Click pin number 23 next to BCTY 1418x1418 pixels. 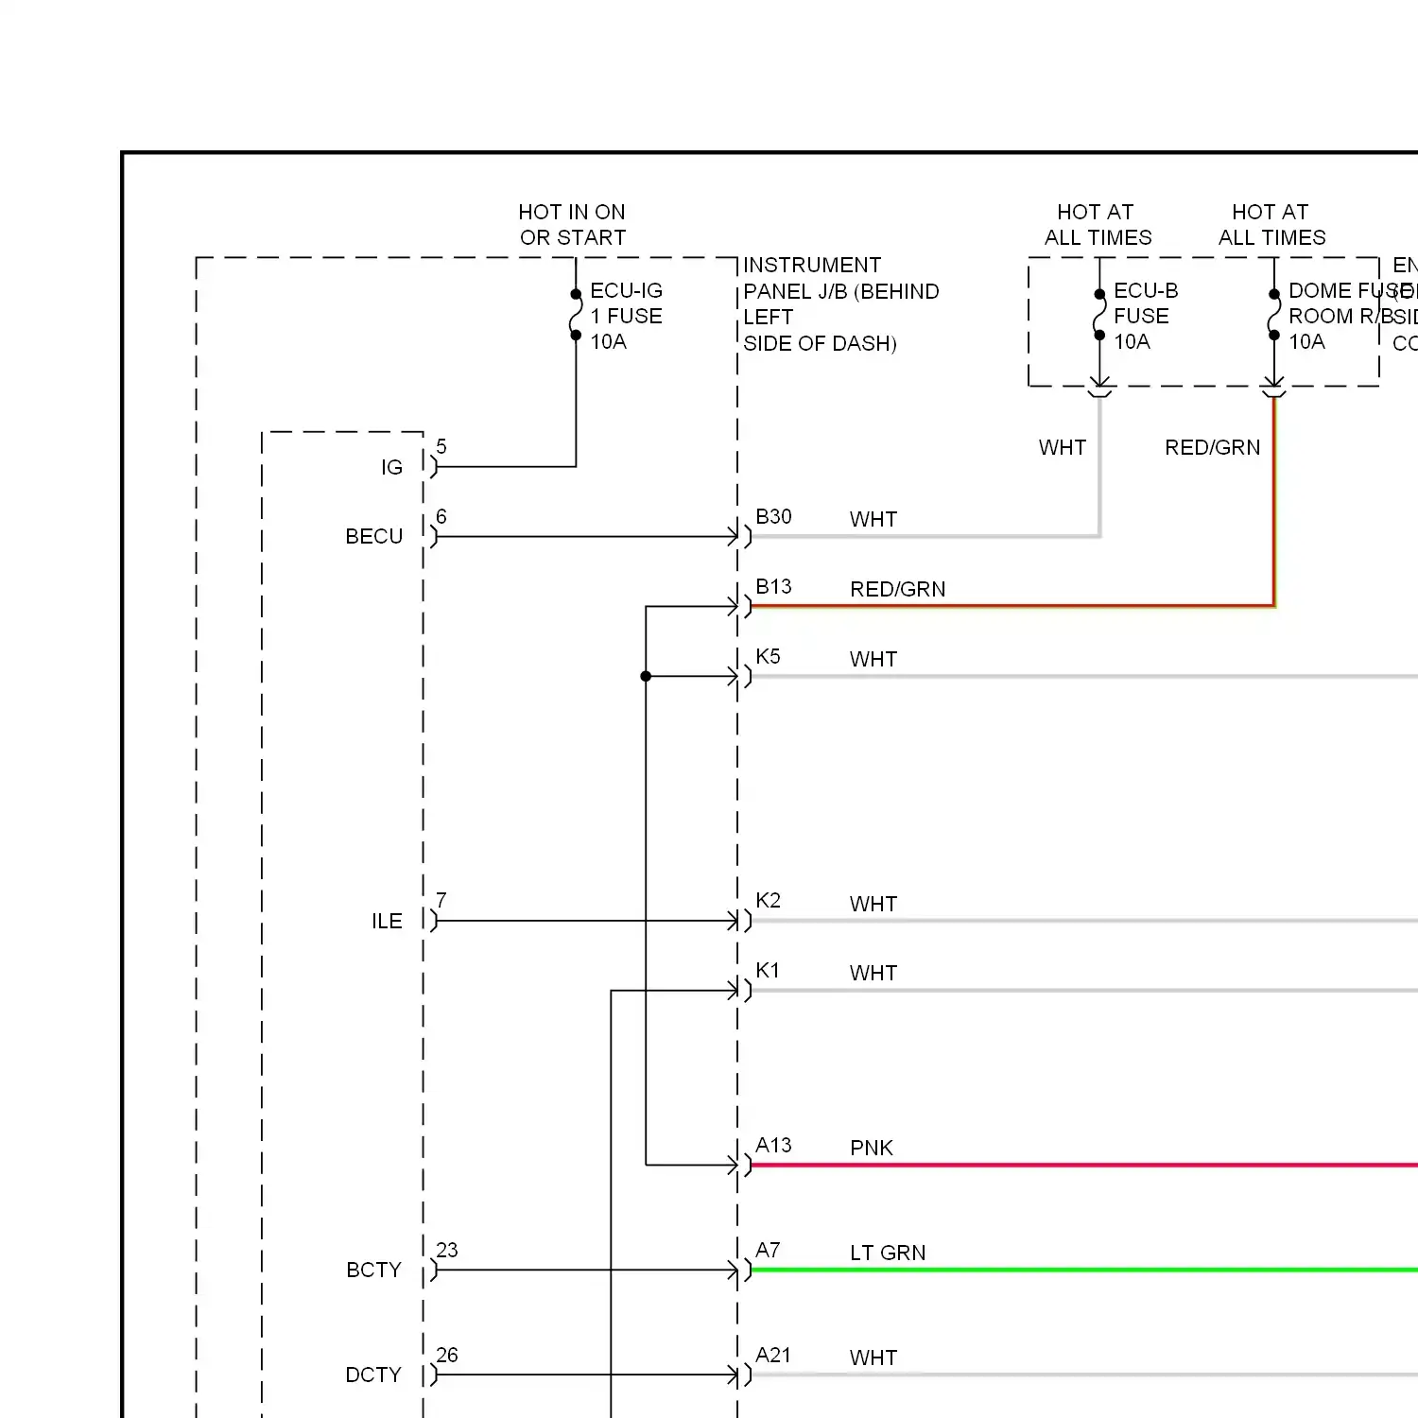(x=446, y=1250)
